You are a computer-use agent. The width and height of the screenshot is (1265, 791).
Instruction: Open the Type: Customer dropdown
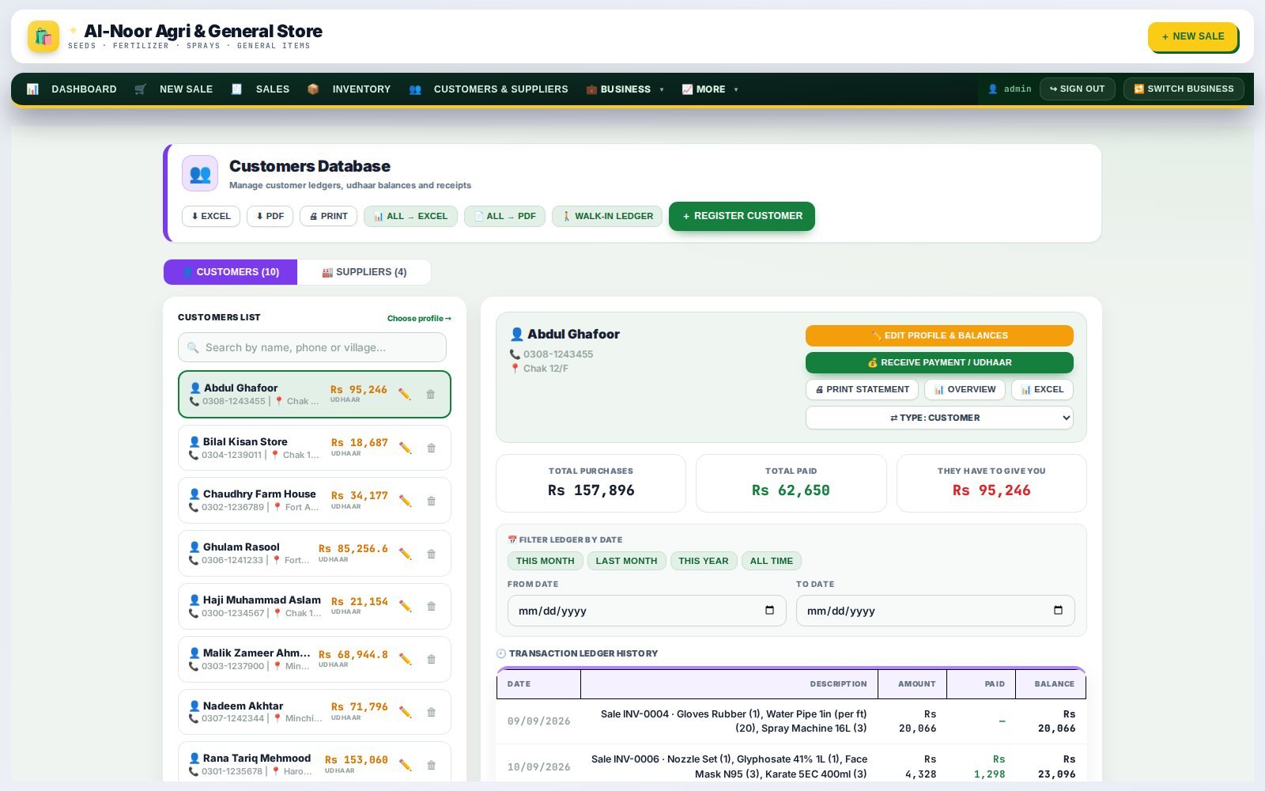coord(939,418)
